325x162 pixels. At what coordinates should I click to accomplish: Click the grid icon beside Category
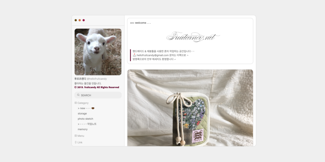coord(76,103)
